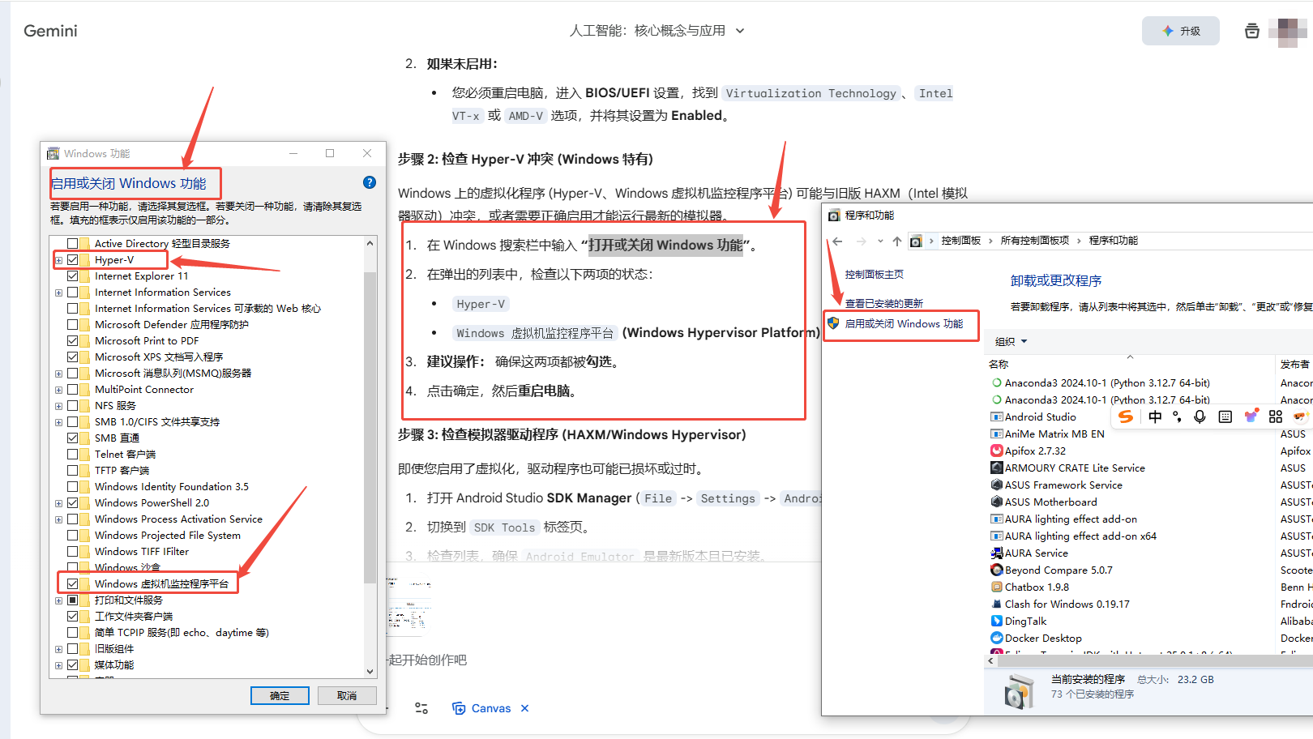Open the conversation title dropdown 人工智能：核心概念与应用
The height and width of the screenshot is (739, 1313).
click(656, 31)
